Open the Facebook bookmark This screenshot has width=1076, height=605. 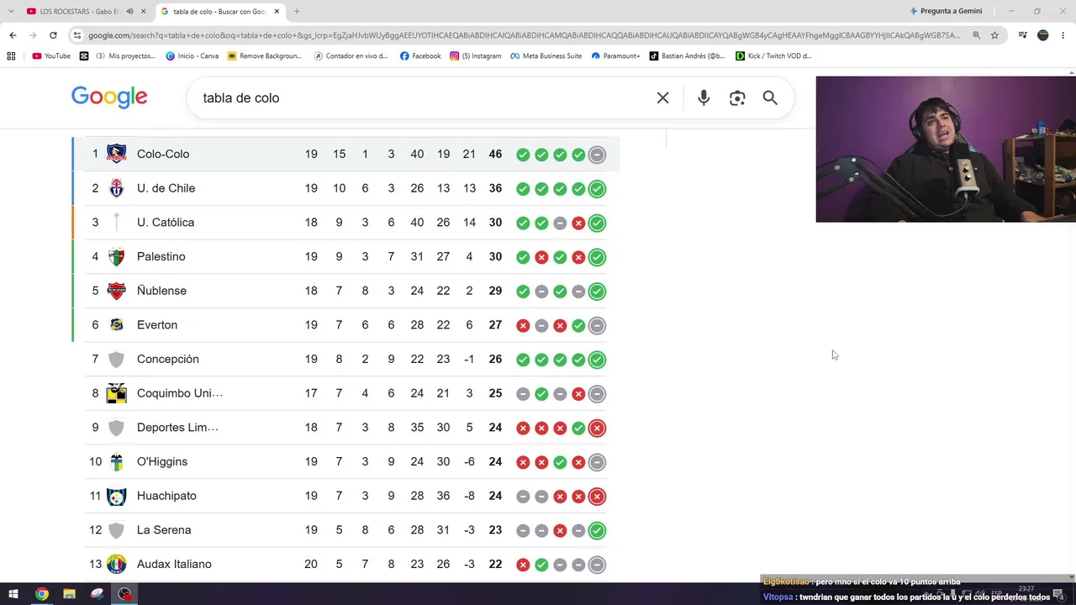(420, 56)
